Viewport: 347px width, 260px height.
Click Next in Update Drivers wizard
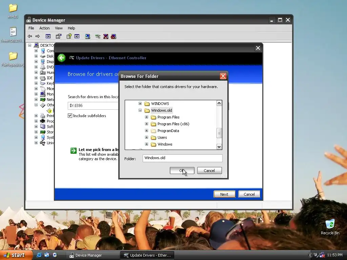[224, 194]
